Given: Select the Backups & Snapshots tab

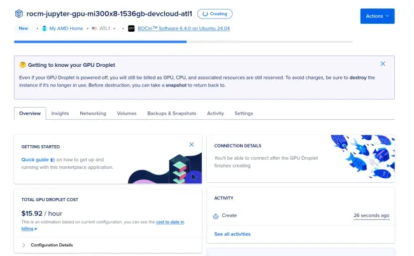Looking at the screenshot, I should [171, 113].
